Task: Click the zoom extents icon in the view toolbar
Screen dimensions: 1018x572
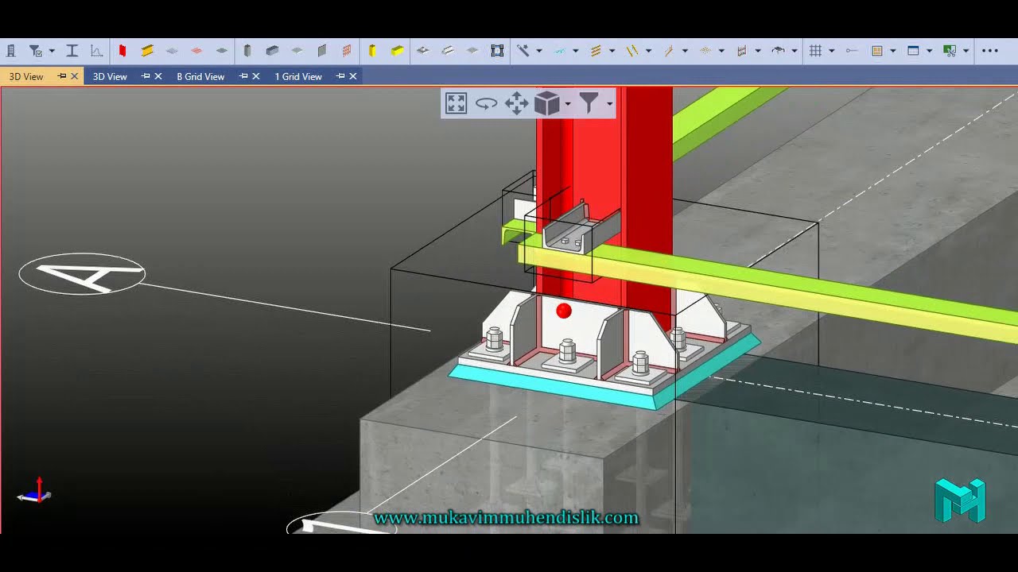Action: (456, 103)
